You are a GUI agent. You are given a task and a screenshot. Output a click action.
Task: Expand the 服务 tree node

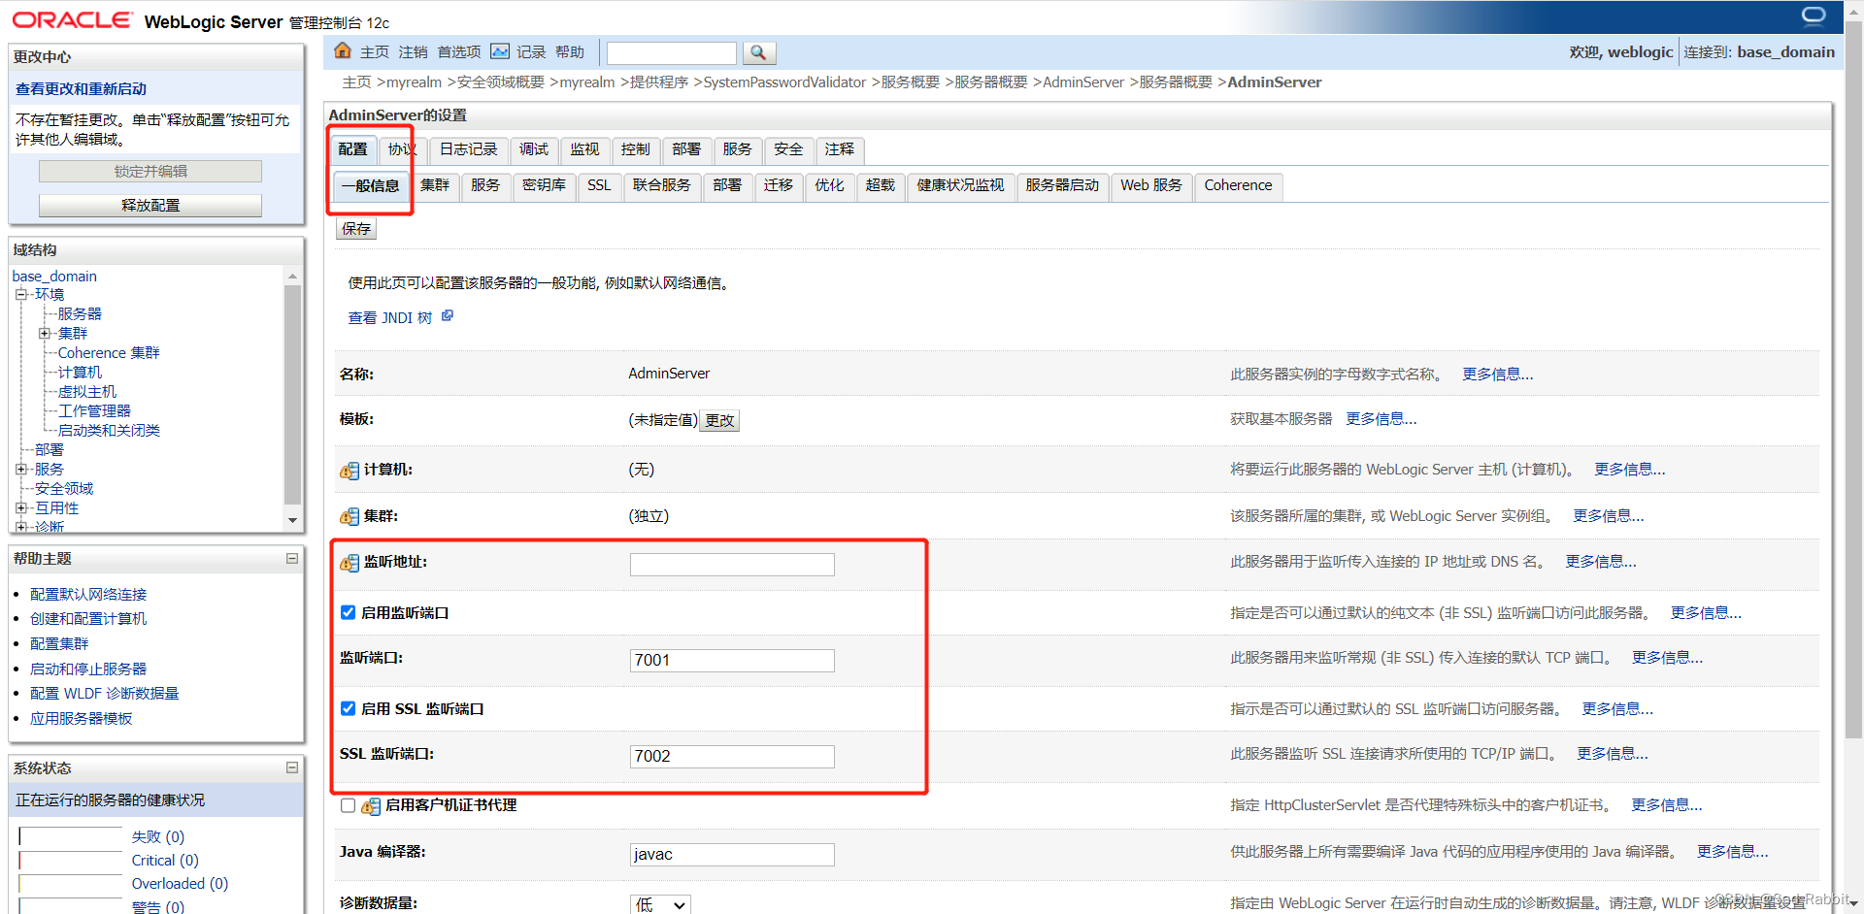click(21, 469)
